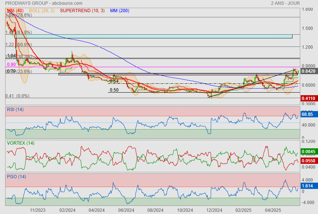
Task: Click the 02/2024 date axis label
Action: (67, 210)
